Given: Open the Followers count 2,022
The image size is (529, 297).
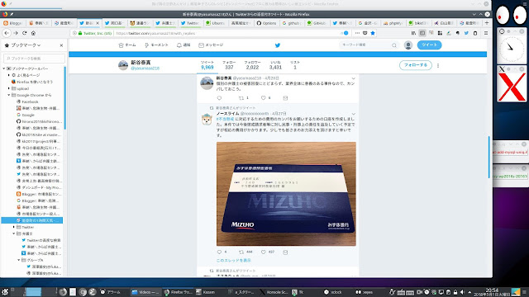Looking at the screenshot, I should click(x=252, y=65).
